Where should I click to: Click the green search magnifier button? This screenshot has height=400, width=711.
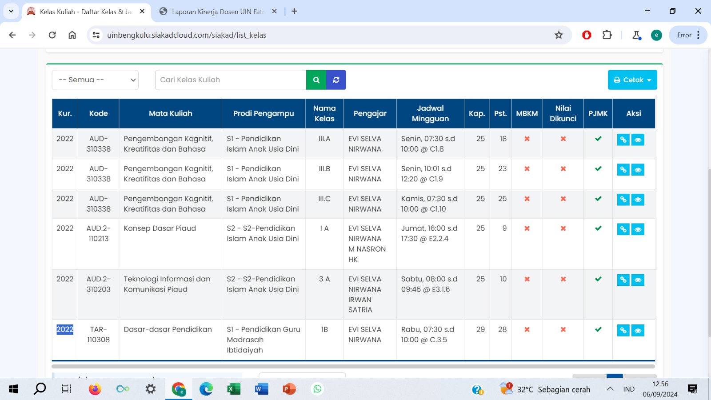316,80
